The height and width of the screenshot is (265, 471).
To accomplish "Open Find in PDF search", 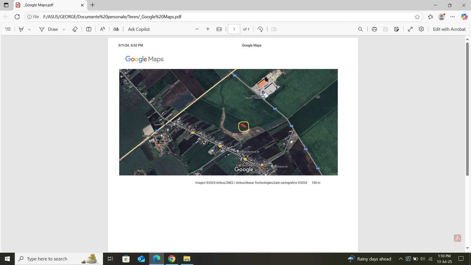I will pos(360,29).
